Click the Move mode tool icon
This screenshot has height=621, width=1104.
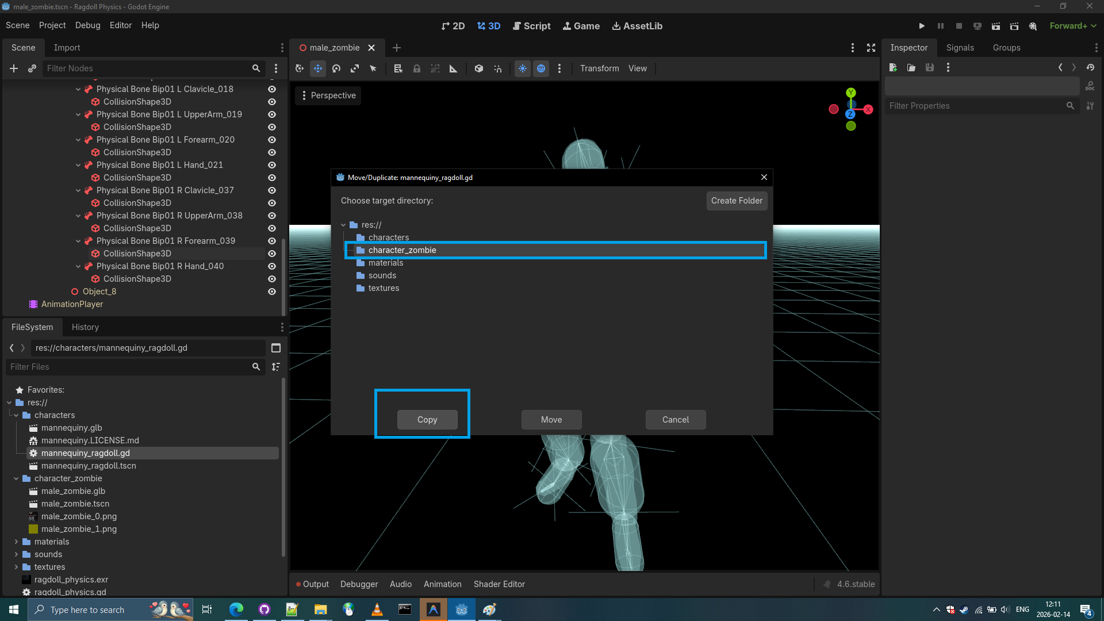[x=318, y=68]
